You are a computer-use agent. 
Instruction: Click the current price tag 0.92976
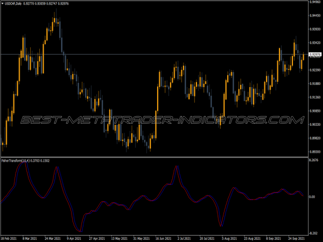pos(315,54)
